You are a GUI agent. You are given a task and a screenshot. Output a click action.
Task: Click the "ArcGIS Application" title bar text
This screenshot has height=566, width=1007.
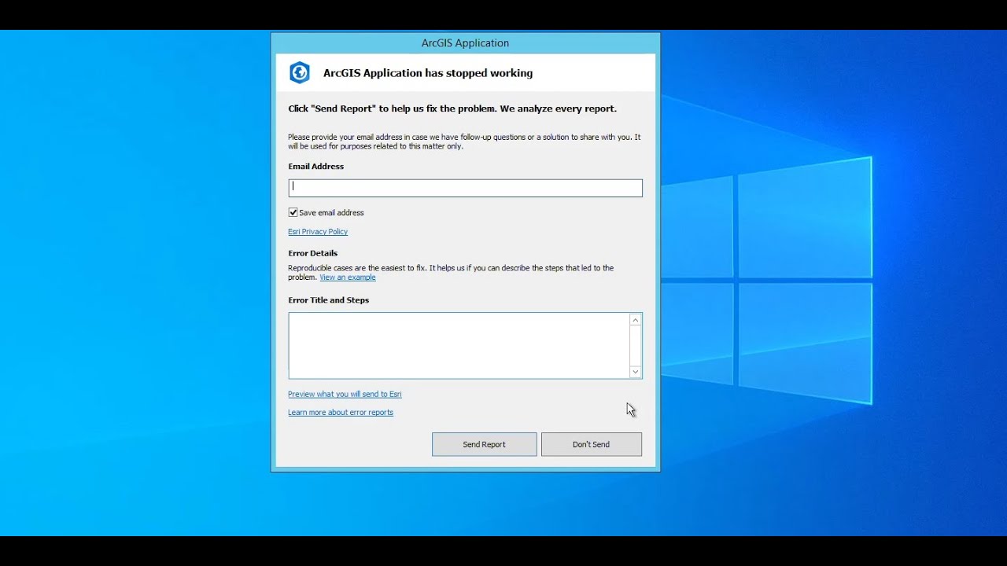(465, 43)
